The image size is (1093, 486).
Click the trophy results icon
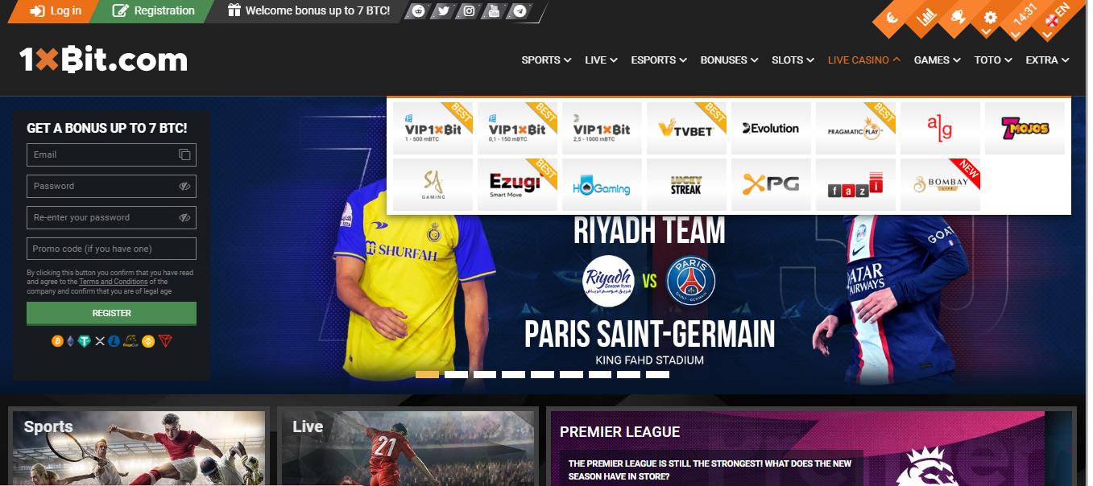(958, 17)
